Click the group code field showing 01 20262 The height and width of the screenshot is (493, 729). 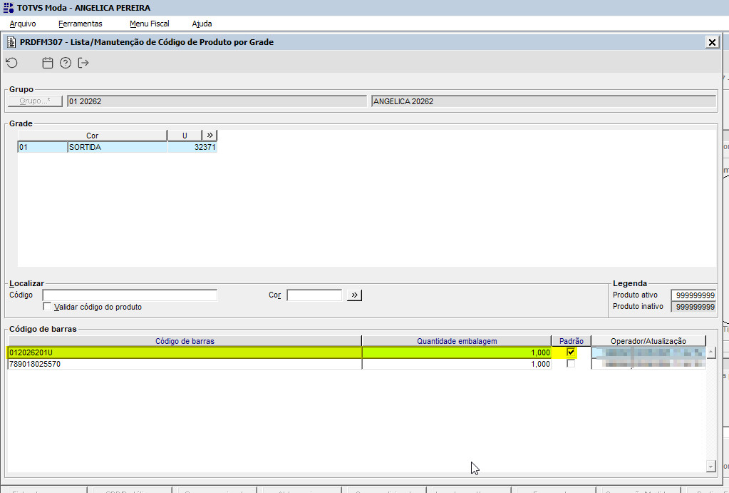coord(217,101)
